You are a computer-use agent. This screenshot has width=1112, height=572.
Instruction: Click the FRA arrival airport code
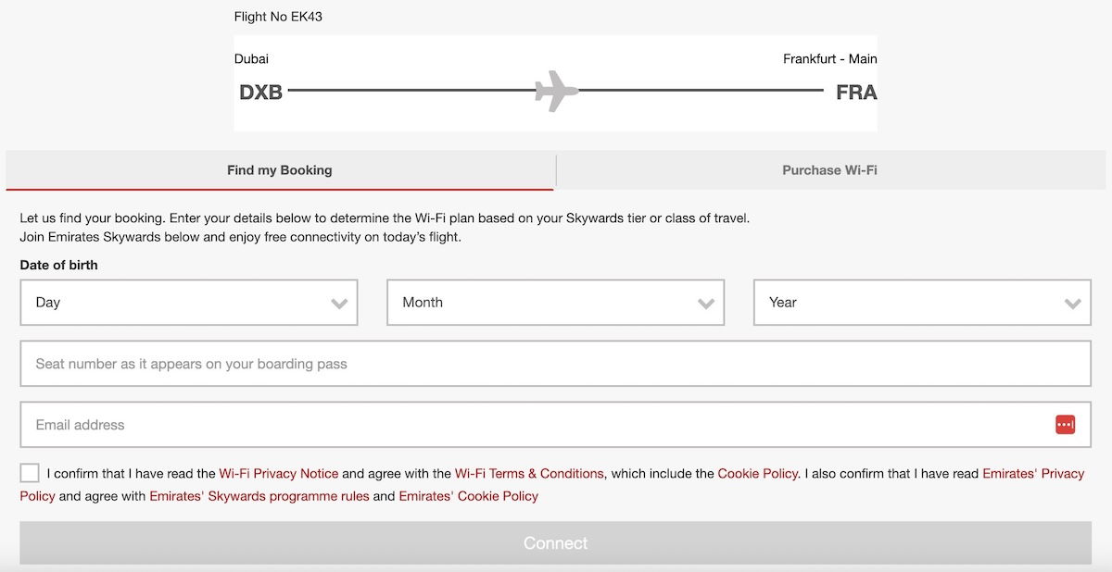(x=855, y=93)
